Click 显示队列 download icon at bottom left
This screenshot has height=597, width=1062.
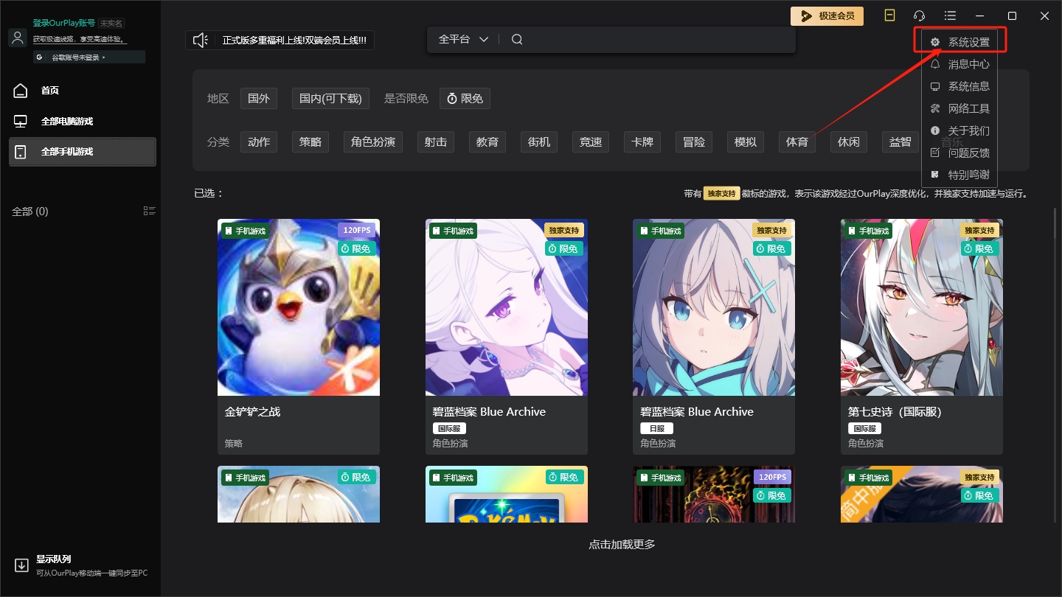tap(21, 565)
